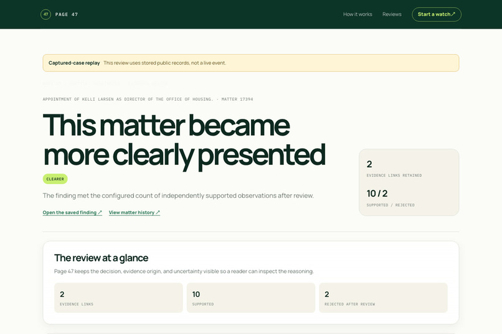Click the Start a watch button
Image resolution: width=502 pixels, height=334 pixels.
coord(437,14)
